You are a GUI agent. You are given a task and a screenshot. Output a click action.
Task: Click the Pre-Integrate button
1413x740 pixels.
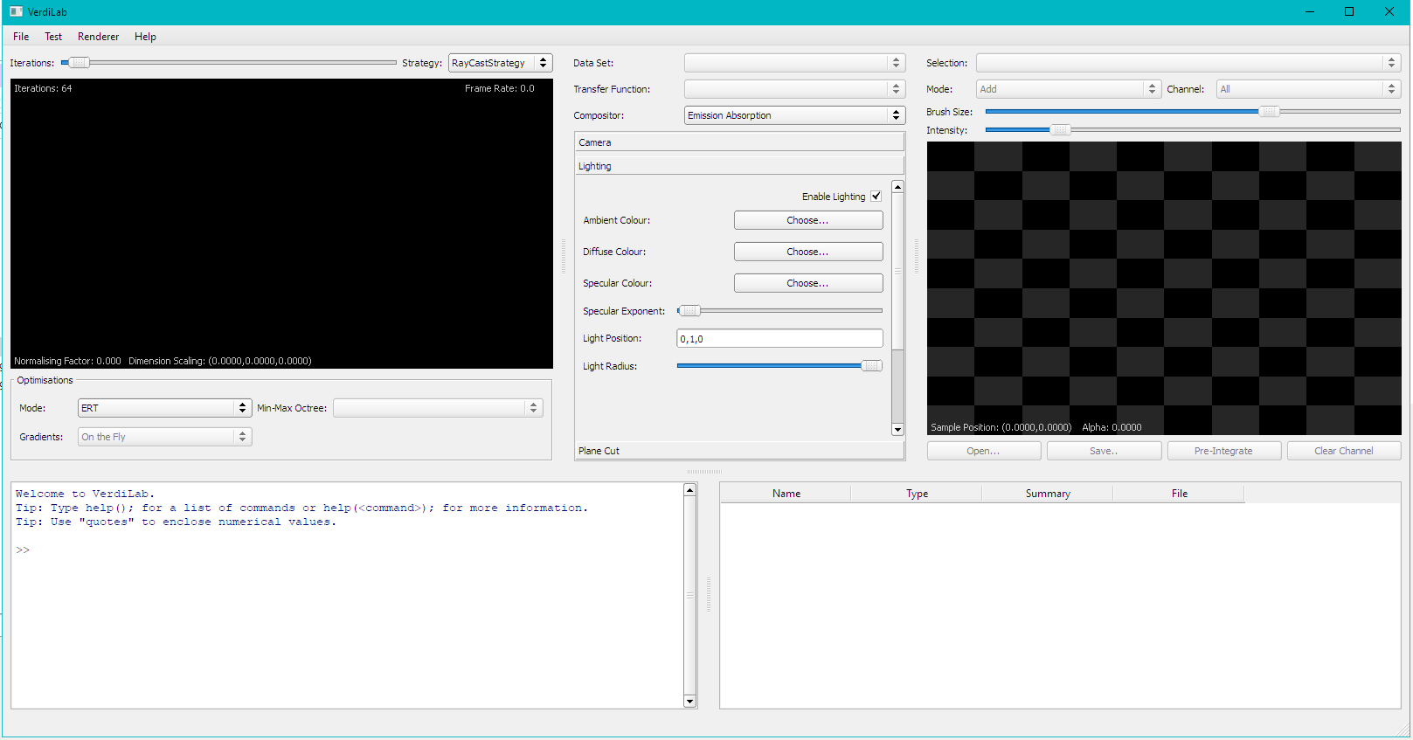pos(1223,451)
